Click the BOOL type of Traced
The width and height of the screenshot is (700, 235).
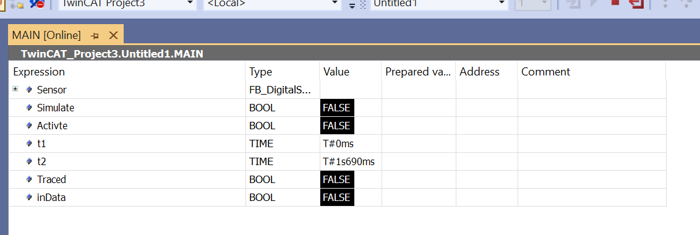click(x=262, y=179)
